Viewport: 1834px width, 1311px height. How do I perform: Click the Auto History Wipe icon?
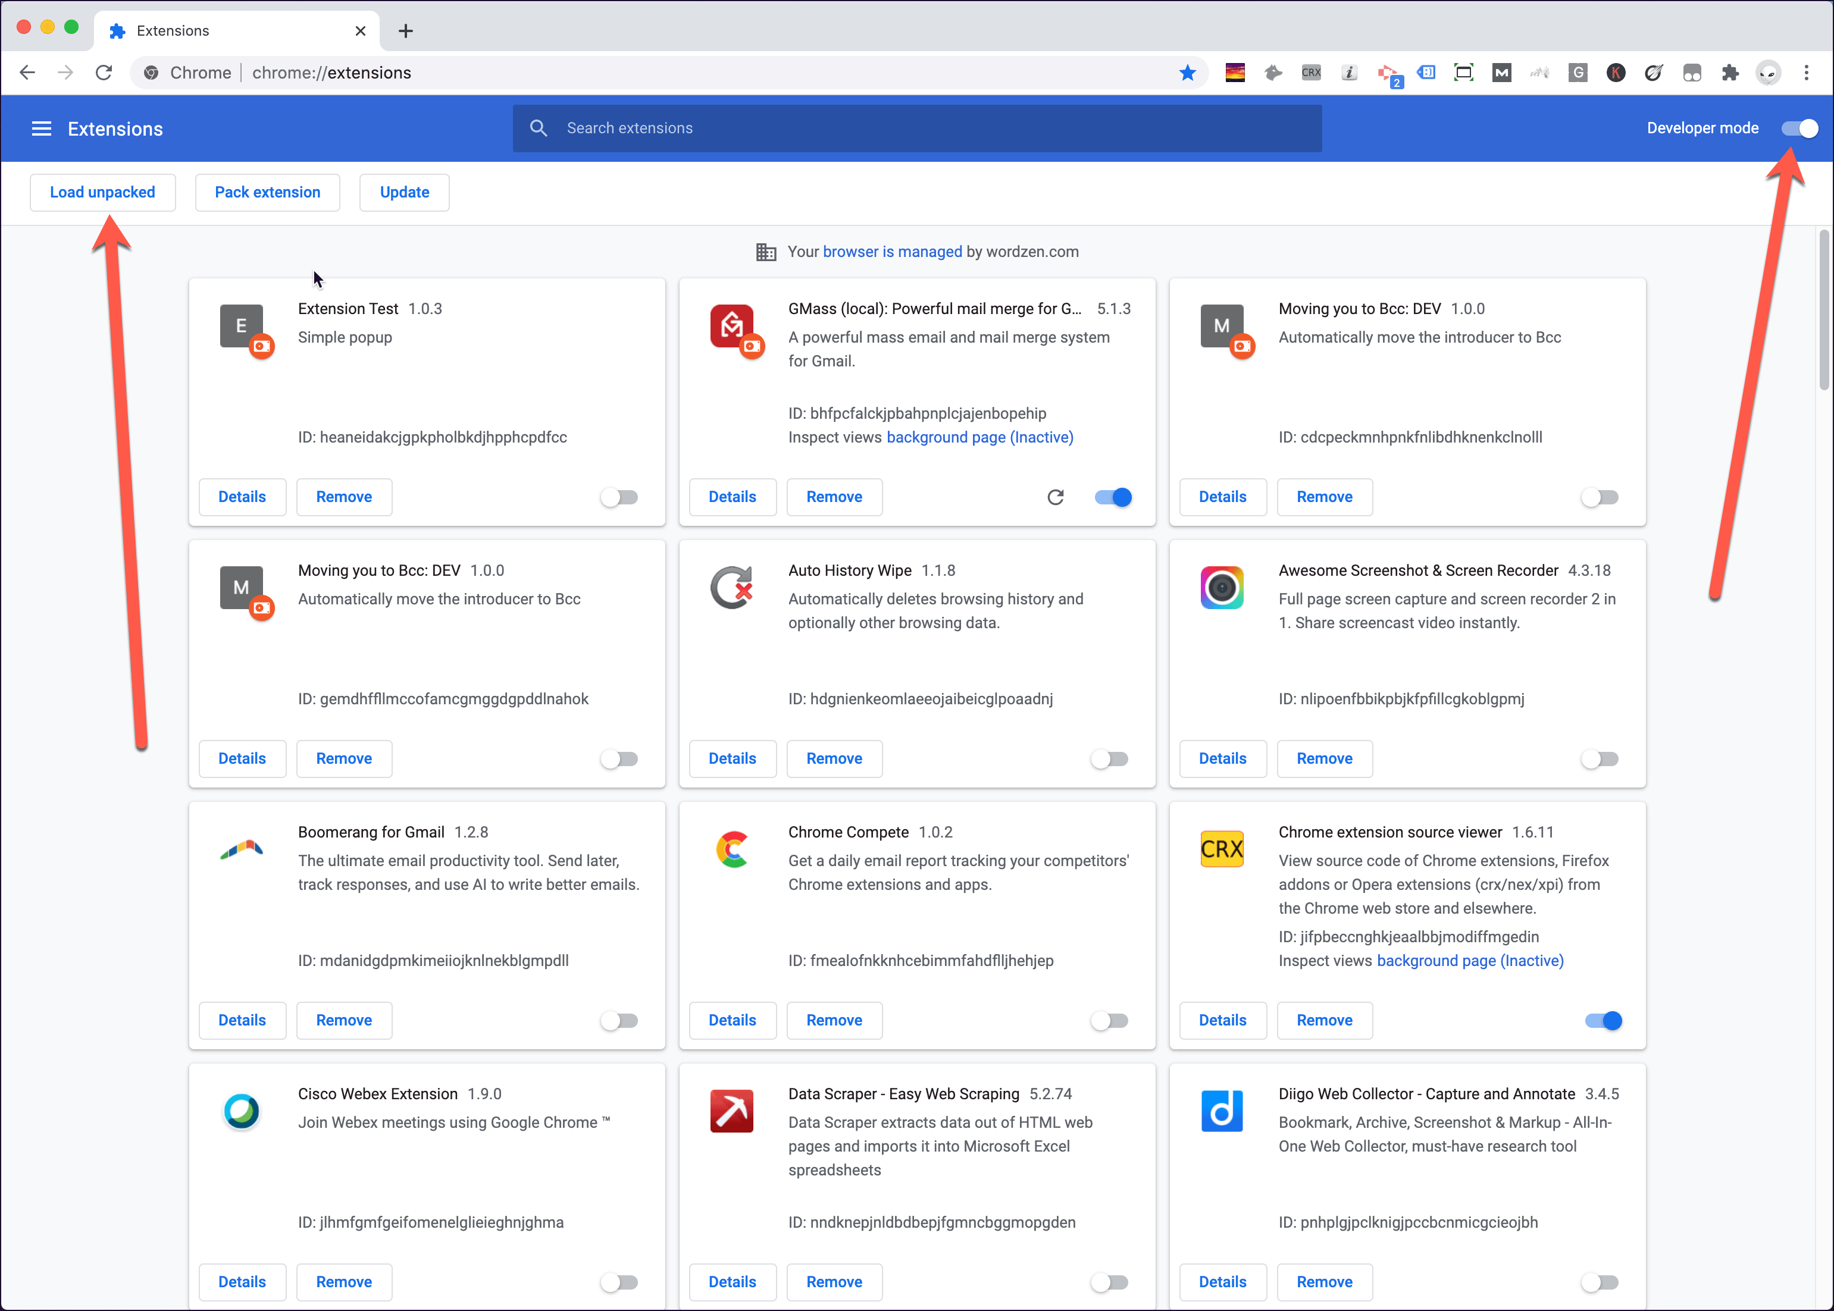(x=733, y=585)
